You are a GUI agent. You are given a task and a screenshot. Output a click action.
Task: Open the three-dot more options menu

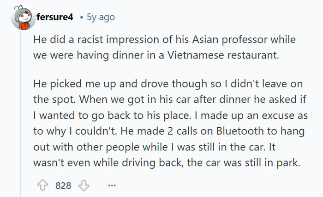pyautogui.click(x=111, y=186)
